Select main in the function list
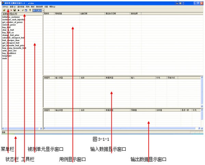The width and height of the screenshot is (205, 165). click(4, 58)
